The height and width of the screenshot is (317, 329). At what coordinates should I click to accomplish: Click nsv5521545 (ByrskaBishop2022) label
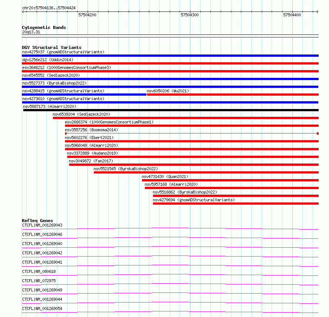(126, 169)
